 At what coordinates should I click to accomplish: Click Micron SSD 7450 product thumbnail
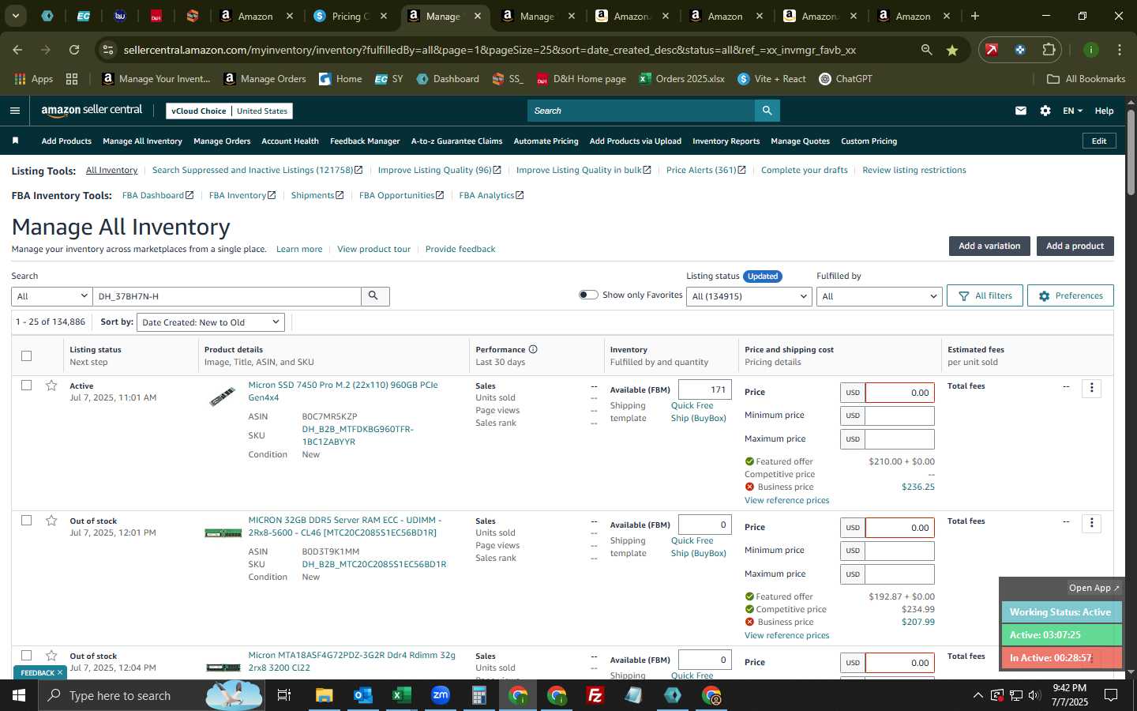(x=223, y=396)
